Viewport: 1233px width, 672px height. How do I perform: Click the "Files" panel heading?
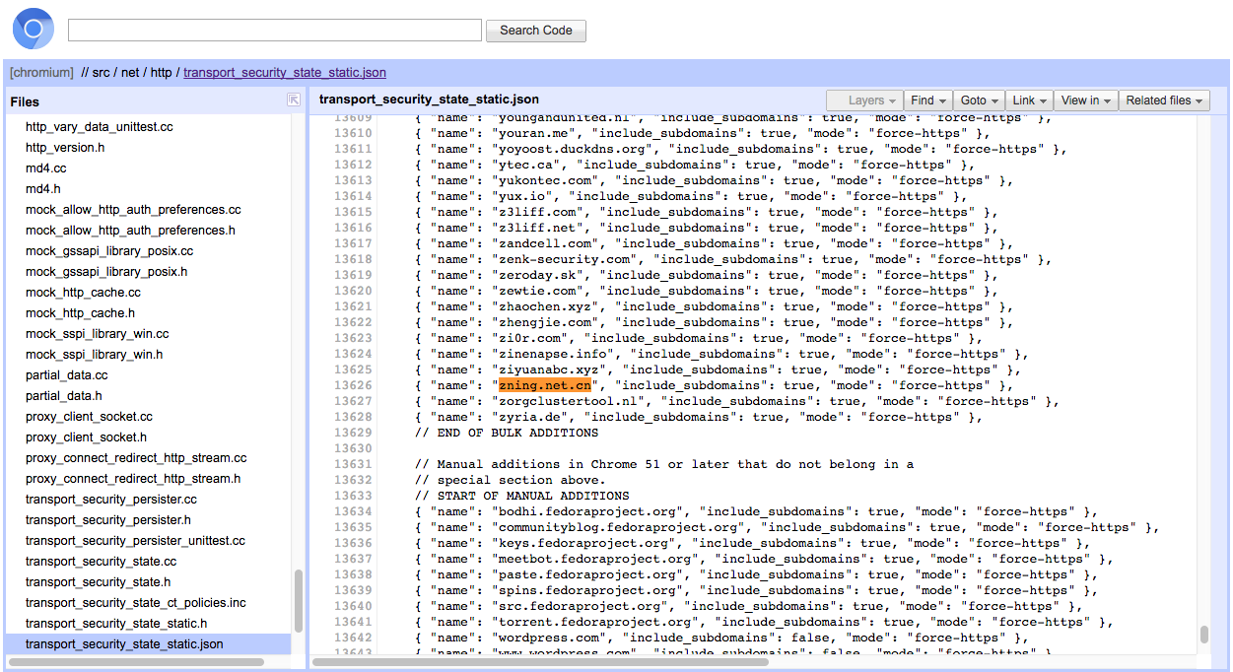click(25, 101)
